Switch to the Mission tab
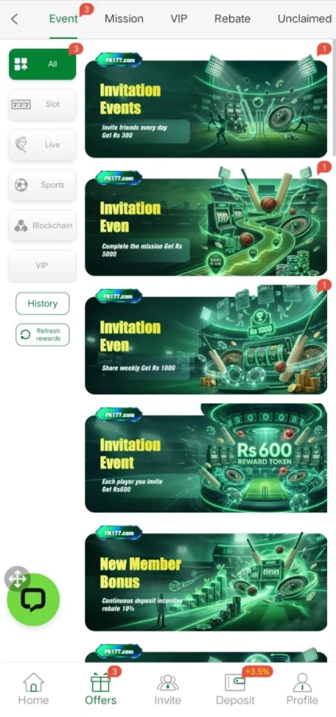Viewport: 336px width, 717px height. coord(124,19)
